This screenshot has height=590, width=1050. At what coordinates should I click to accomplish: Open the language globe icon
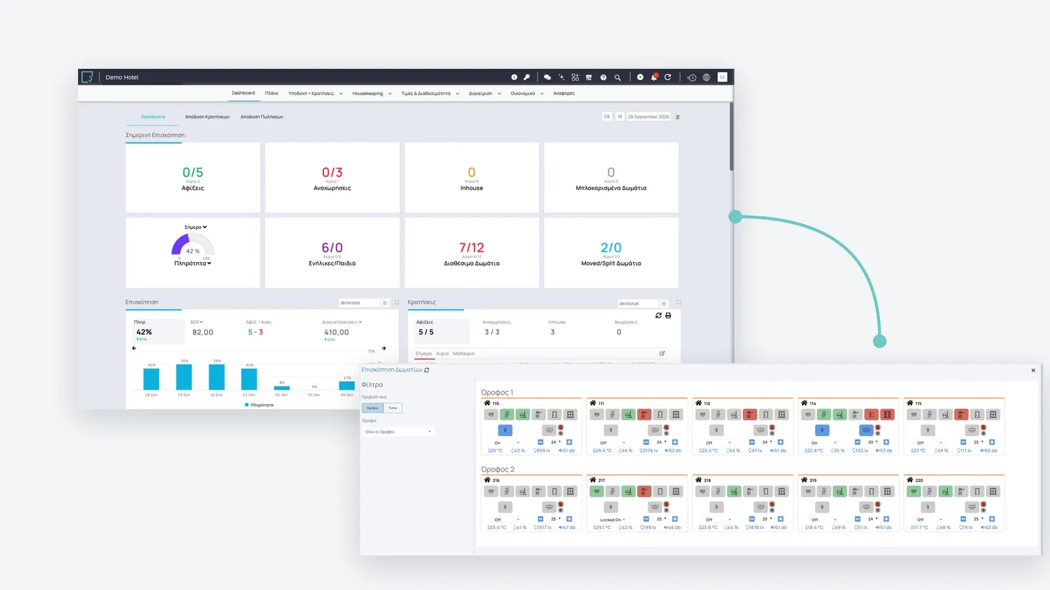[707, 77]
